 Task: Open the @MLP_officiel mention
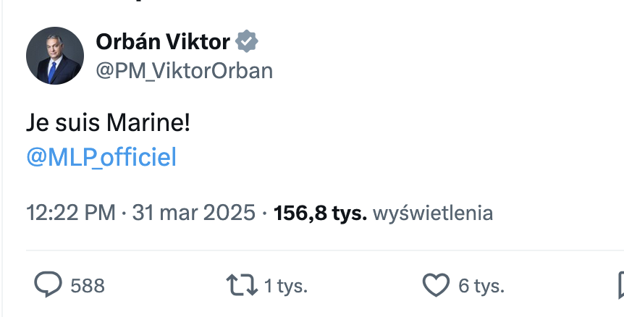pyautogui.click(x=101, y=158)
